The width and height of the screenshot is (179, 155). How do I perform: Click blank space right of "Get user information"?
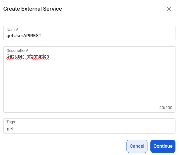click(112, 56)
